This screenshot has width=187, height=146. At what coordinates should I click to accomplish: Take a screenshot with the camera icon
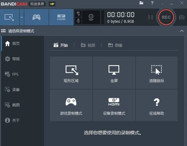pyautogui.click(x=181, y=17)
